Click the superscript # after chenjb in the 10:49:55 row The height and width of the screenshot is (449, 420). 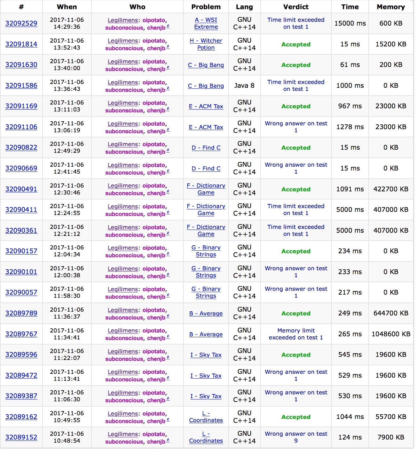point(168,420)
